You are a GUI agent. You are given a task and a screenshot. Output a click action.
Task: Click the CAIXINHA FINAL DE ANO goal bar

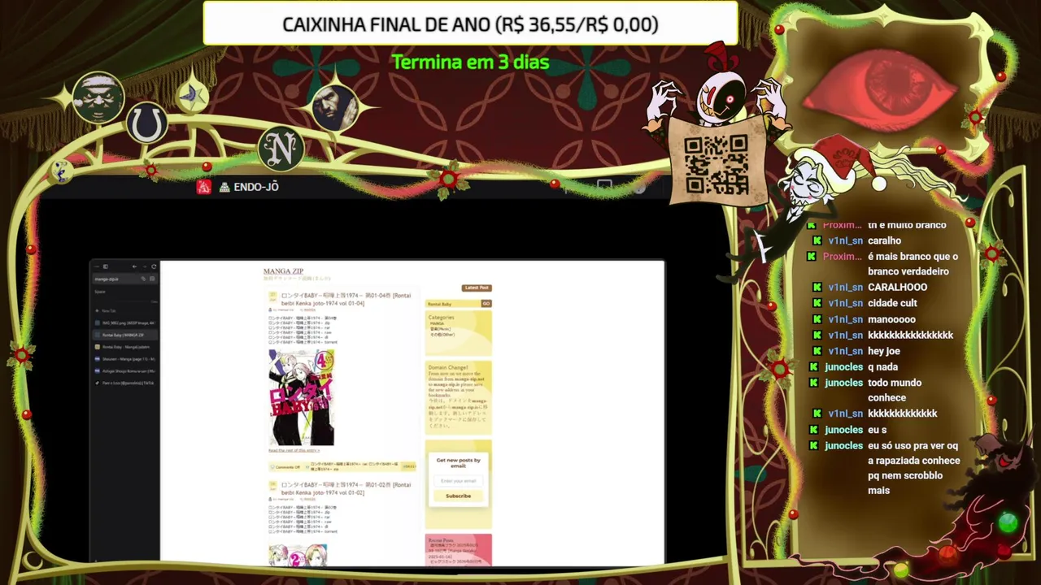(x=470, y=24)
